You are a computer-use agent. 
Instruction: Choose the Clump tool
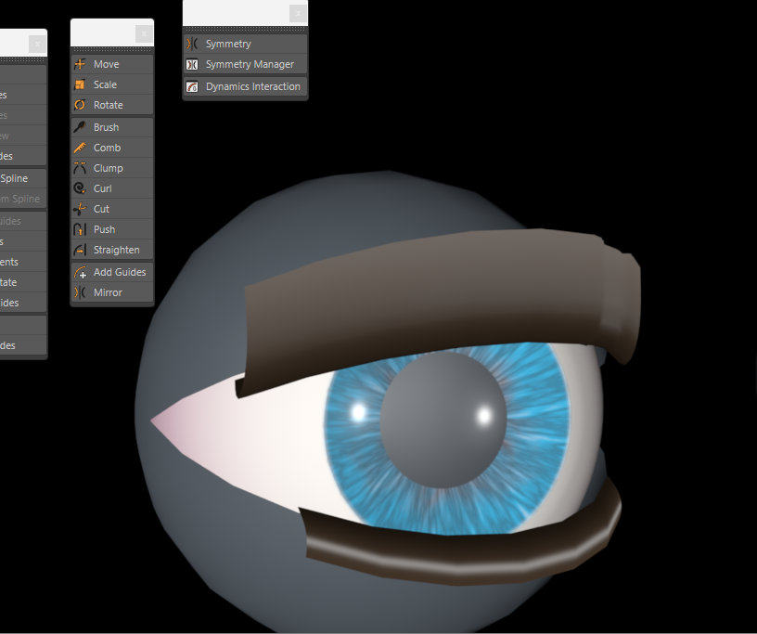tap(108, 168)
